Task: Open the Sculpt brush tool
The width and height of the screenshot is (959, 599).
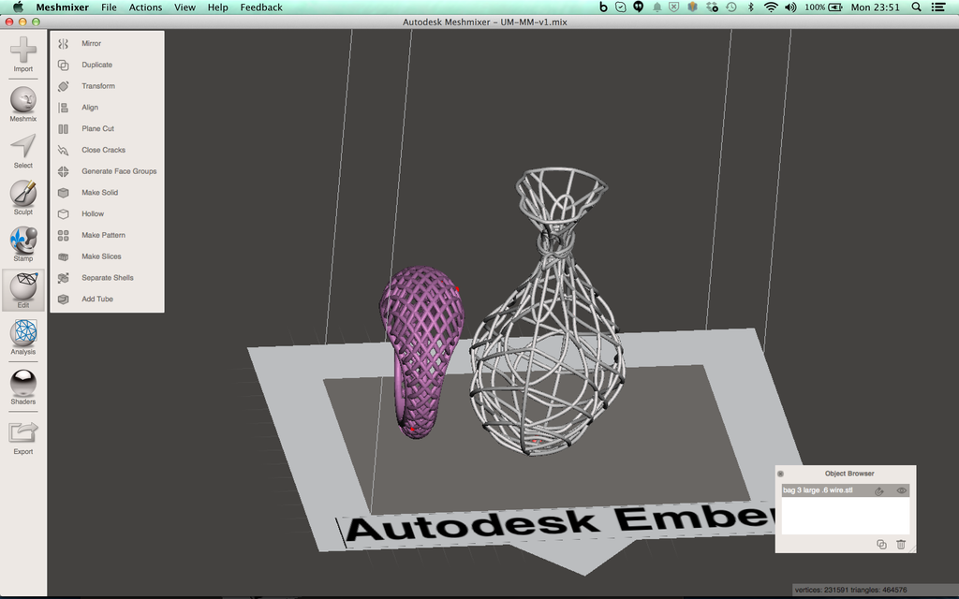Action: [23, 198]
